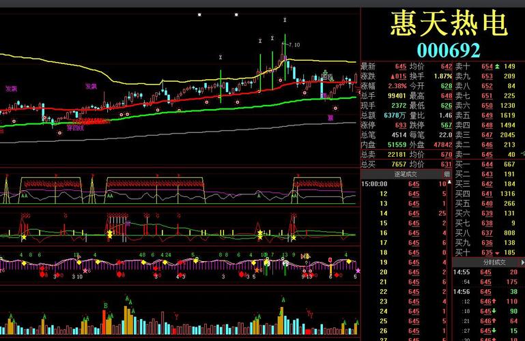The image size is (525, 341).
Task: Click 量比 value 1.46
Action: pyautogui.click(x=446, y=115)
